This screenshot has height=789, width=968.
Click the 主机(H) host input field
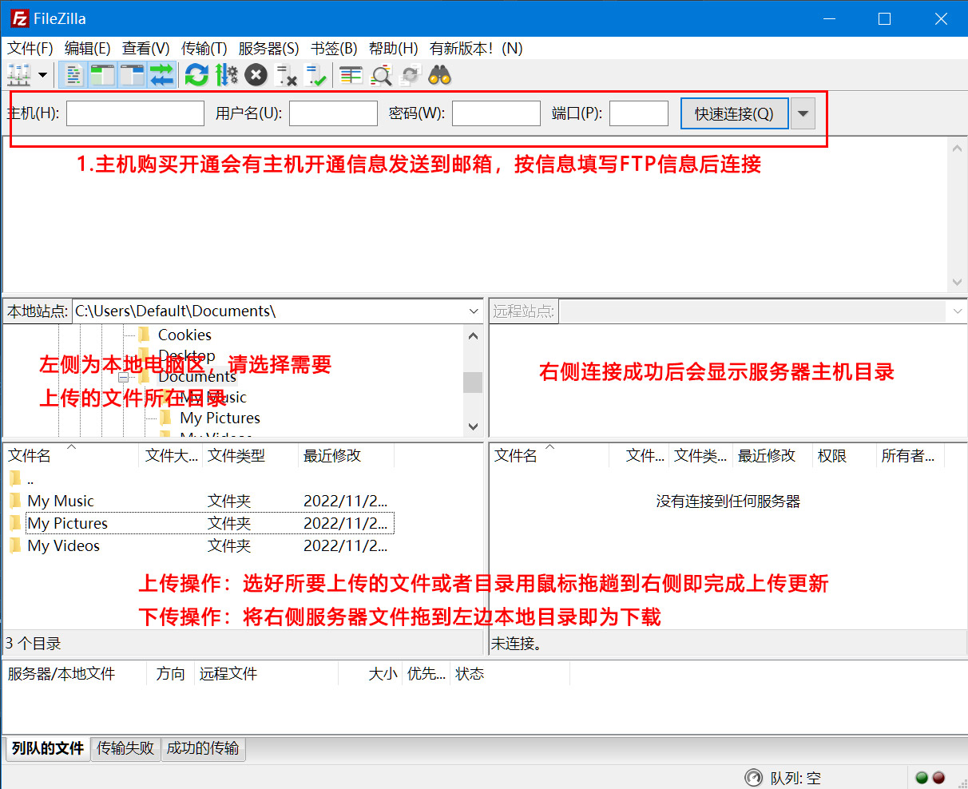coord(135,113)
